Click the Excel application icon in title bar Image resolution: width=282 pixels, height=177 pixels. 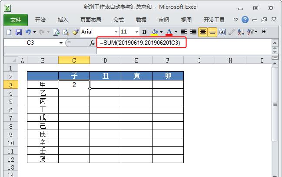(7, 8)
